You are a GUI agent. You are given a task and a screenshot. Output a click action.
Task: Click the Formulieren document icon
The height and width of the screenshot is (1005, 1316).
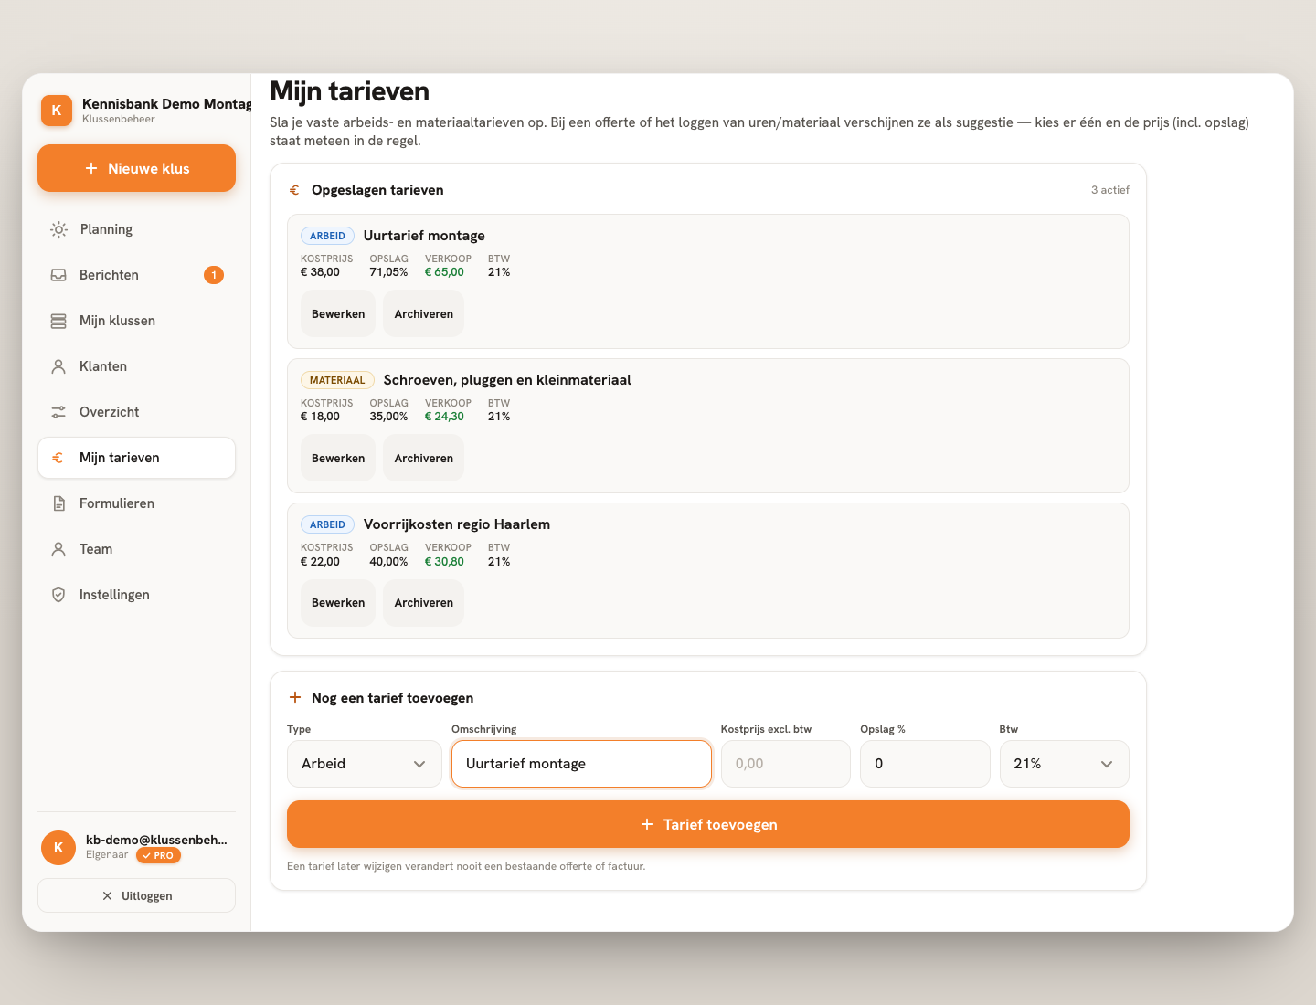58,503
